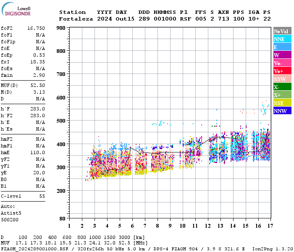This screenshot has height=252, width=294.
Task: Click the Artist5 auto-scaling label
Action: (11, 213)
